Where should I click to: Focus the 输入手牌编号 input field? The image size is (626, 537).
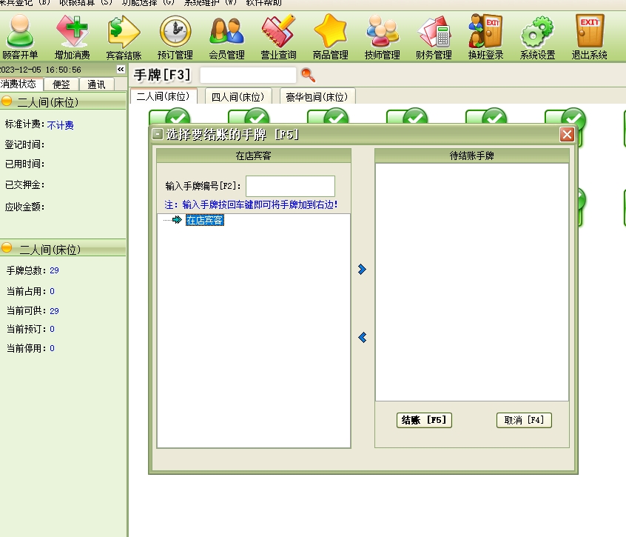pyautogui.click(x=290, y=186)
